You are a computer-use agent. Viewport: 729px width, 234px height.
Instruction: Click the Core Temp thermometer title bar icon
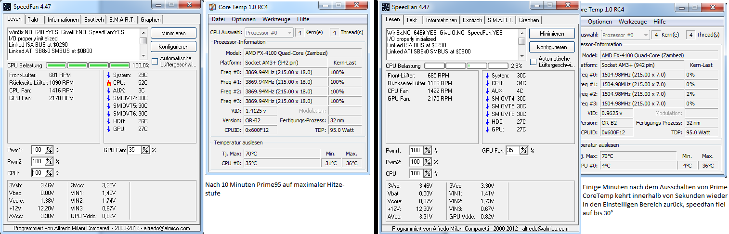tap(212, 8)
